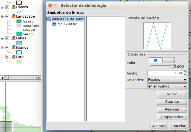Open the 'en el mundo' dropdown
Screen dimensions: 191x132
[x=167, y=86]
